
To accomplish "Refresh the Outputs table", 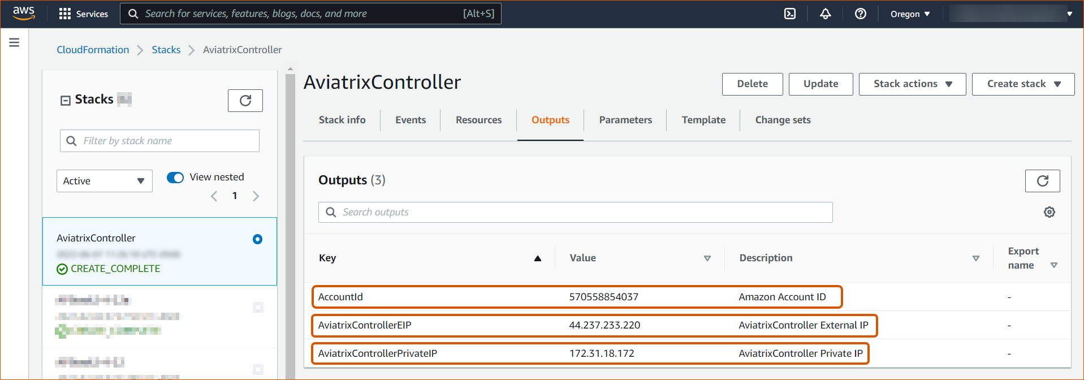I will tap(1043, 181).
